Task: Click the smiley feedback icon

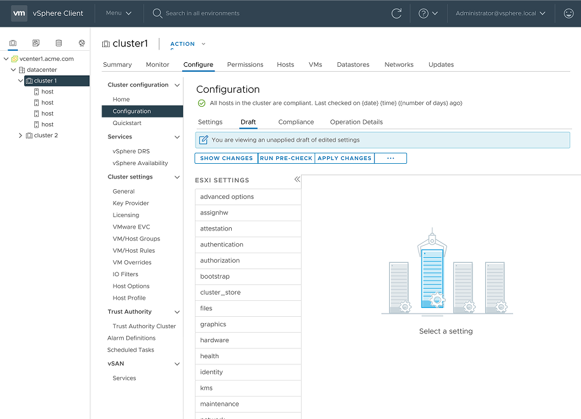Action: point(568,13)
